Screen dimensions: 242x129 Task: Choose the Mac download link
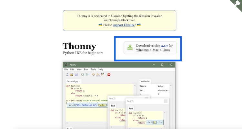(x=156, y=50)
